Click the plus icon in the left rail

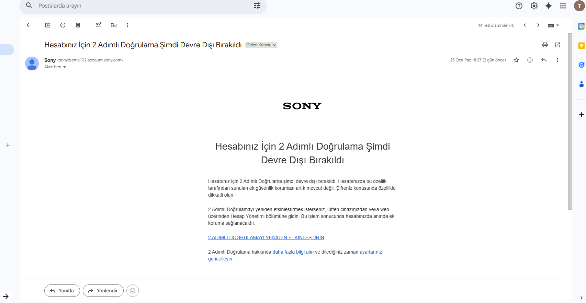(8, 145)
